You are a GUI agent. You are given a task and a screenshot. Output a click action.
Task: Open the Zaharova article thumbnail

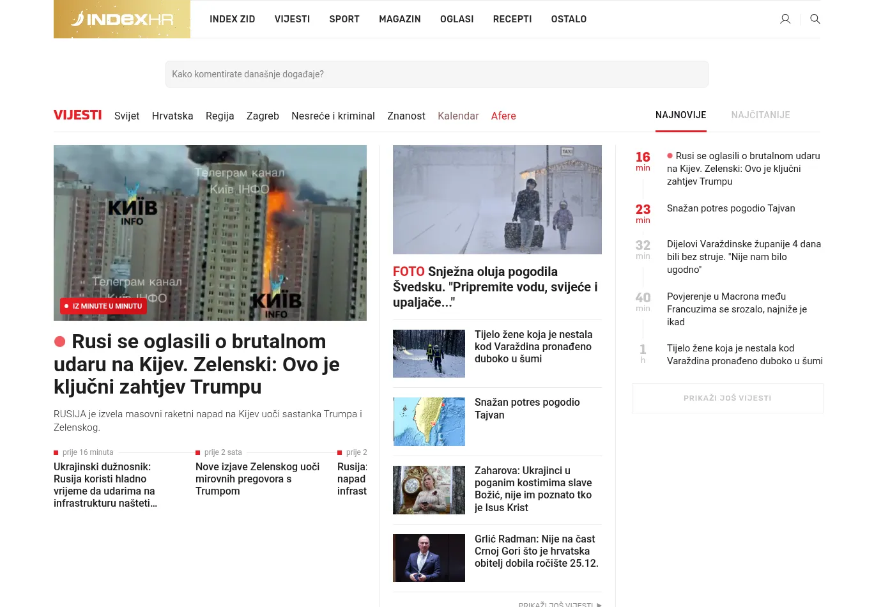click(429, 490)
